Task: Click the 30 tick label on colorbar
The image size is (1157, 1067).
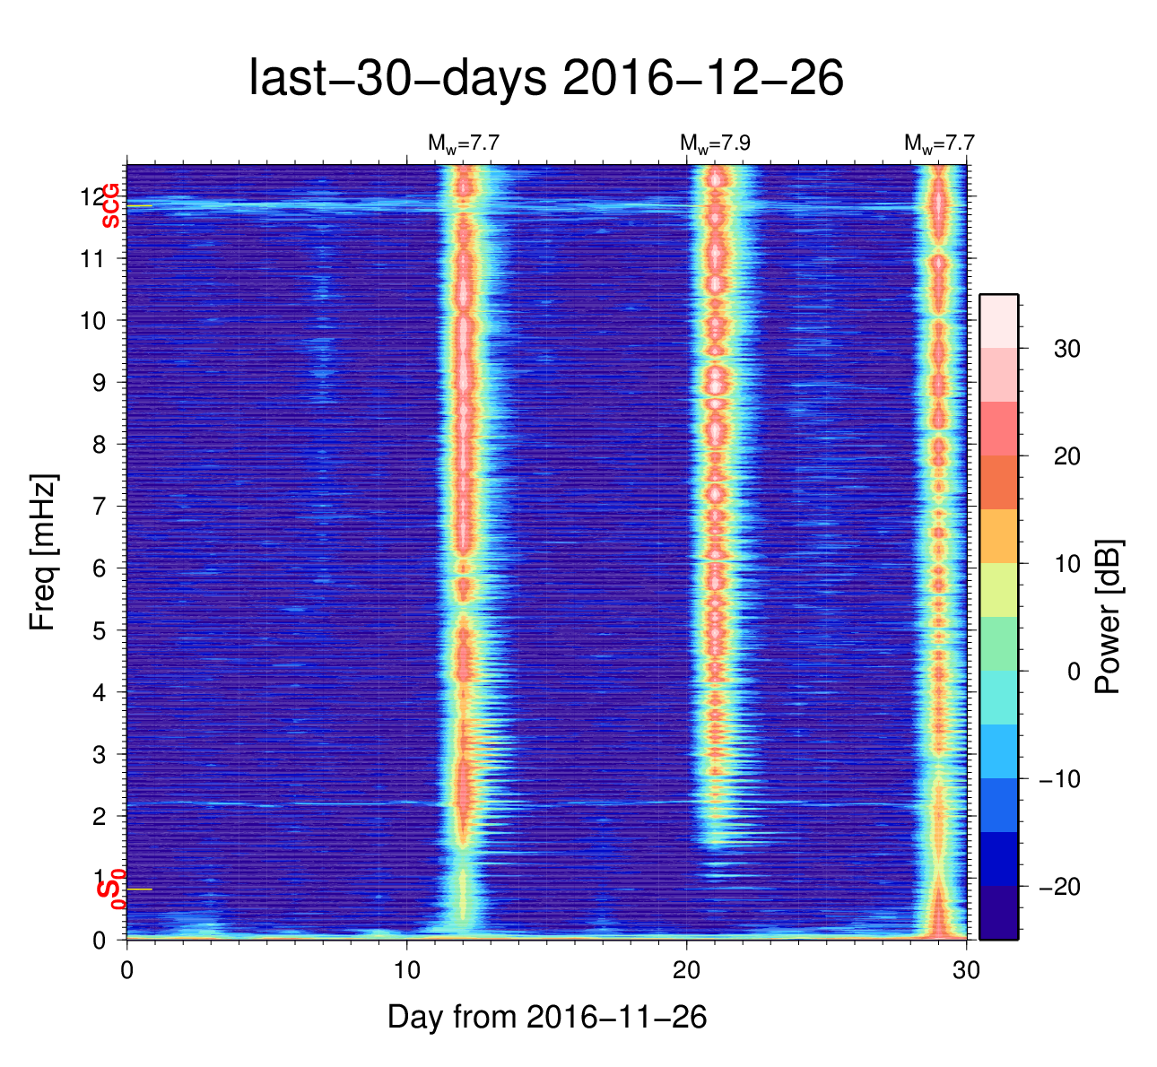Action: point(1066,349)
